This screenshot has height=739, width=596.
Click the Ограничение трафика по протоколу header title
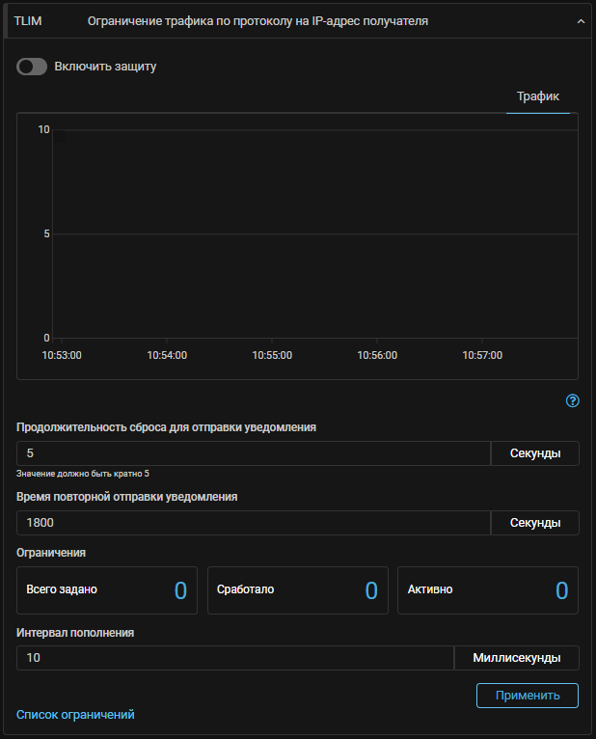point(257,20)
